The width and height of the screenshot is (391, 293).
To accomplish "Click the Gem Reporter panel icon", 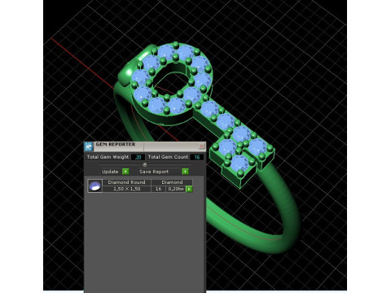I will 89,146.
